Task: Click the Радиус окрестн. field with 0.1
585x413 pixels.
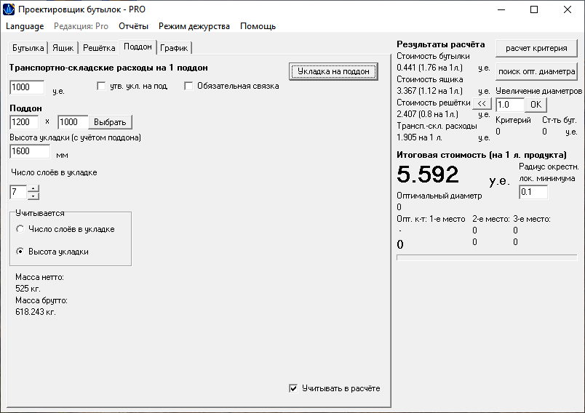Action: click(x=533, y=192)
